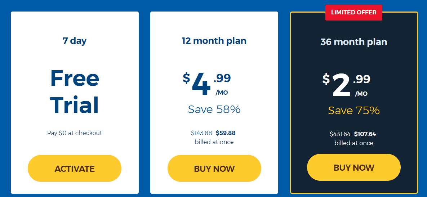427x197 pixels.
Task: Click the 12 month plan title
Action: coord(214,41)
